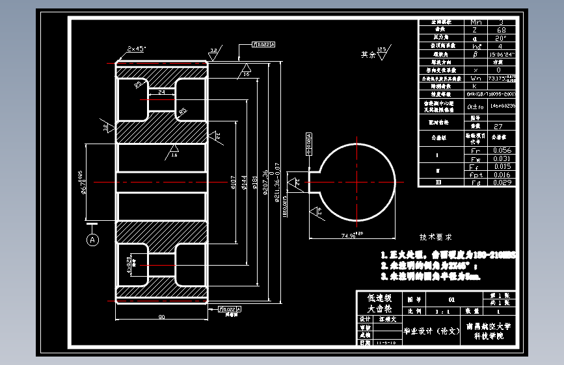
Task: Click the '0.056' tolerance value
Action: coord(502,150)
